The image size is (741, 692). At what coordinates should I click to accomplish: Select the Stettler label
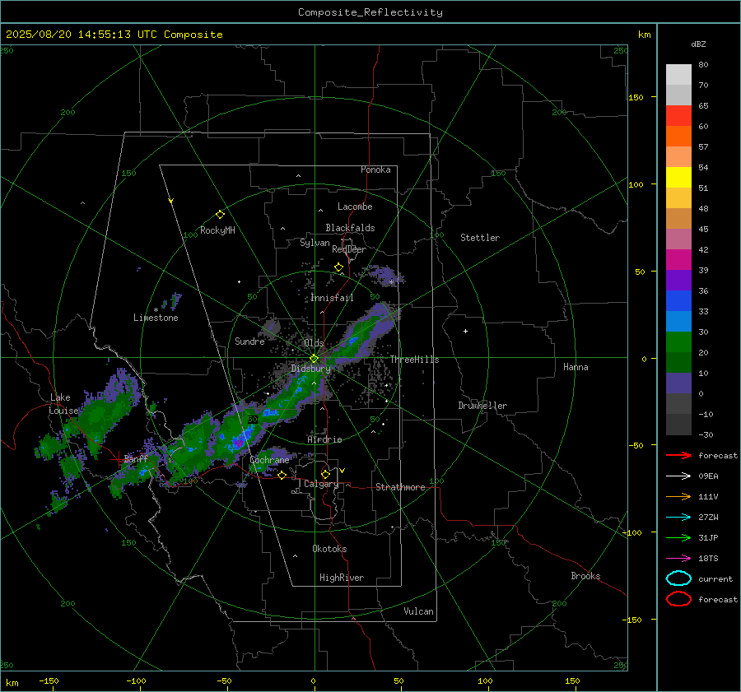point(480,238)
